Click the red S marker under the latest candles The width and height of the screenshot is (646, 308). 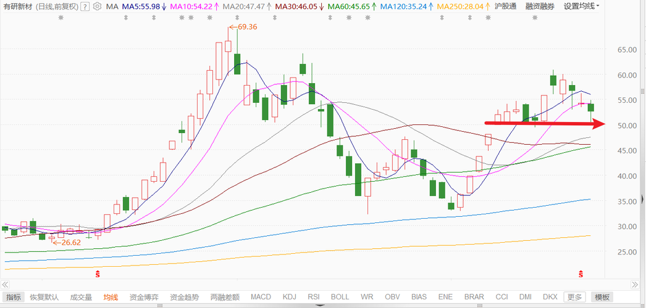pyautogui.click(x=581, y=273)
